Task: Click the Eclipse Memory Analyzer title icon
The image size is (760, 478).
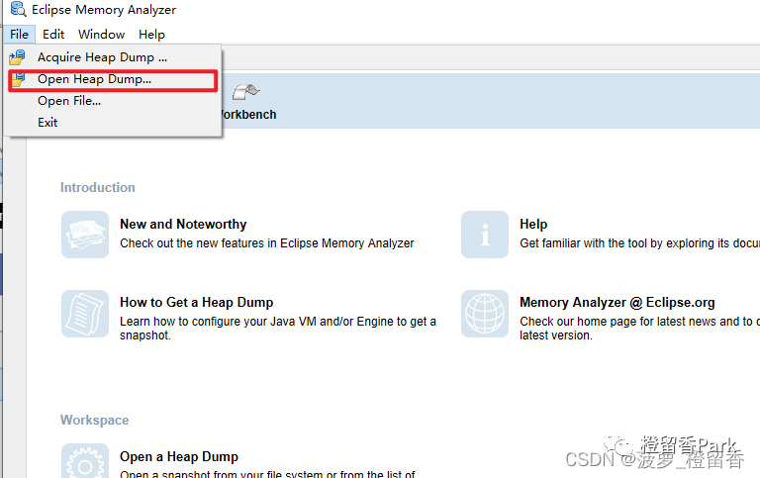Action: click(19, 9)
